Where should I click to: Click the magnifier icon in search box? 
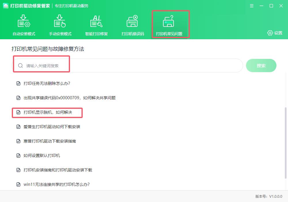(x=20, y=66)
